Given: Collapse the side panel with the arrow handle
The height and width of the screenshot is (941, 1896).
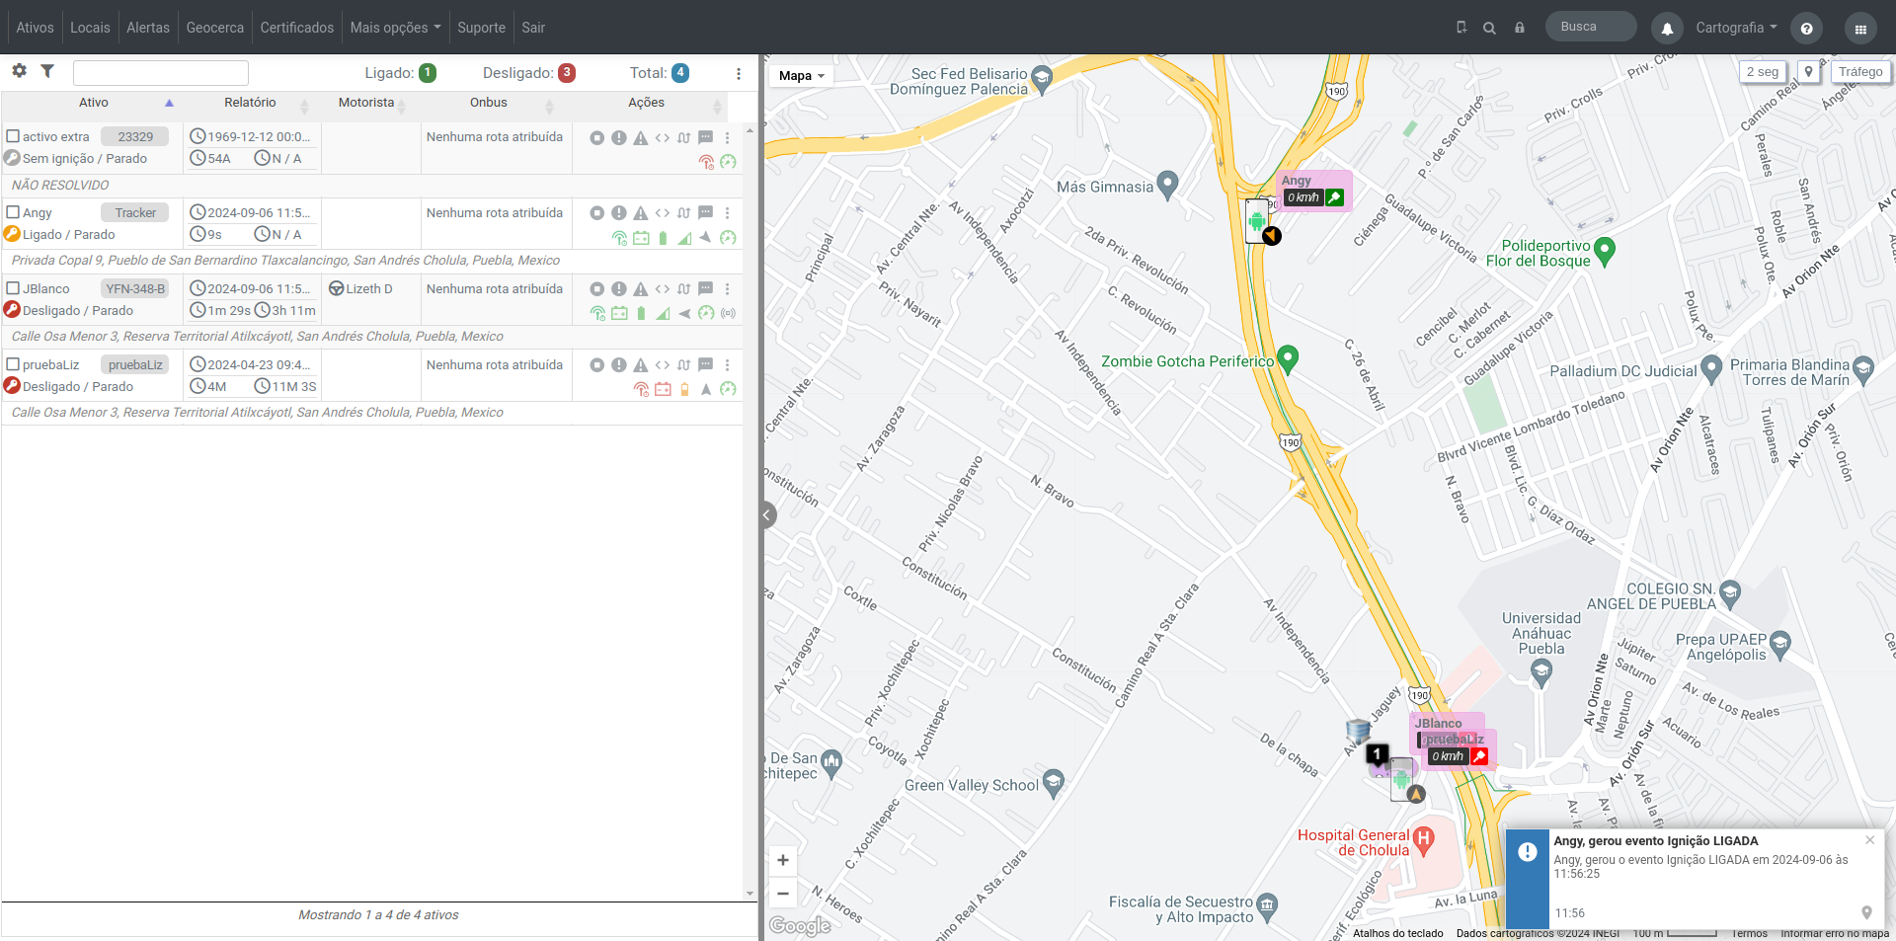Looking at the screenshot, I should [768, 514].
